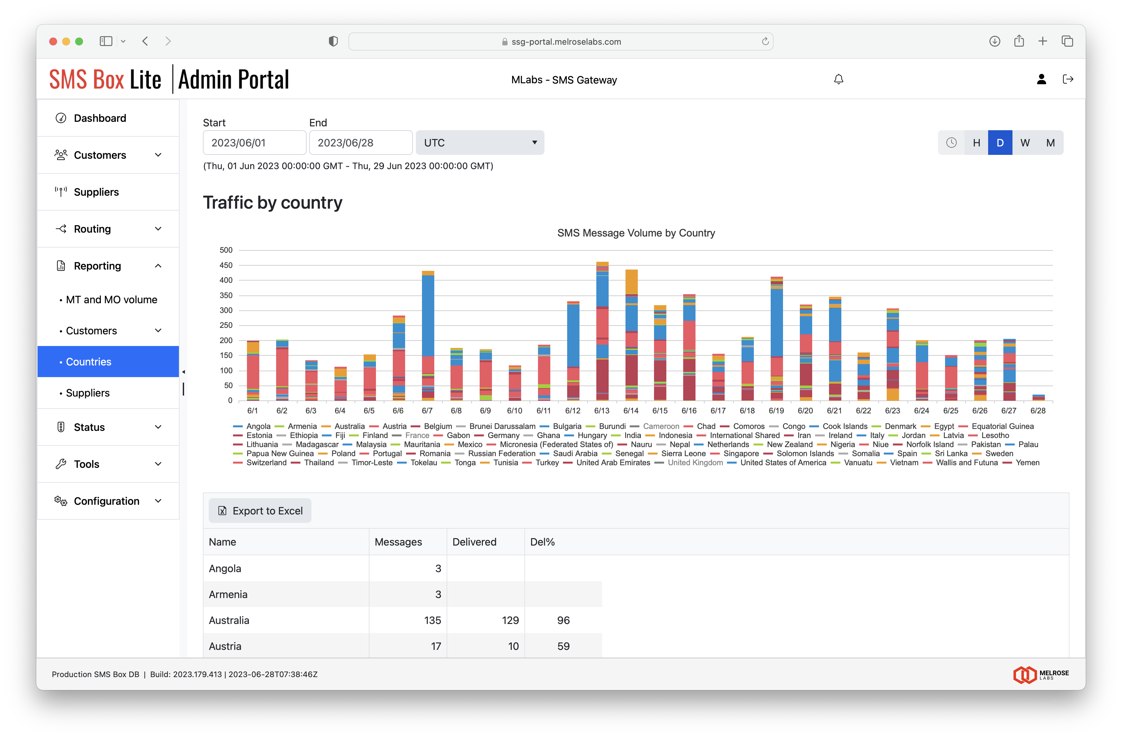
Task: Expand the Customers submenu chevron under Reporting
Action: pyautogui.click(x=158, y=330)
